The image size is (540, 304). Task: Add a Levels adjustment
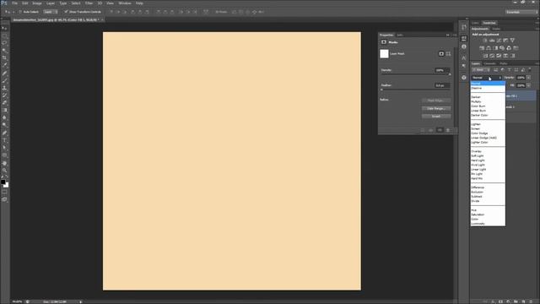tap(492, 41)
